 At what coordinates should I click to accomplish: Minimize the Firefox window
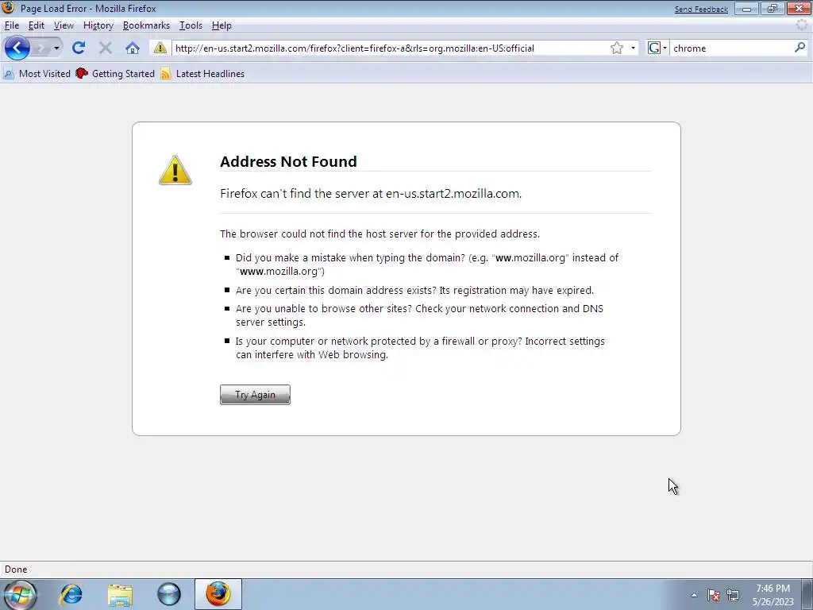pos(746,9)
